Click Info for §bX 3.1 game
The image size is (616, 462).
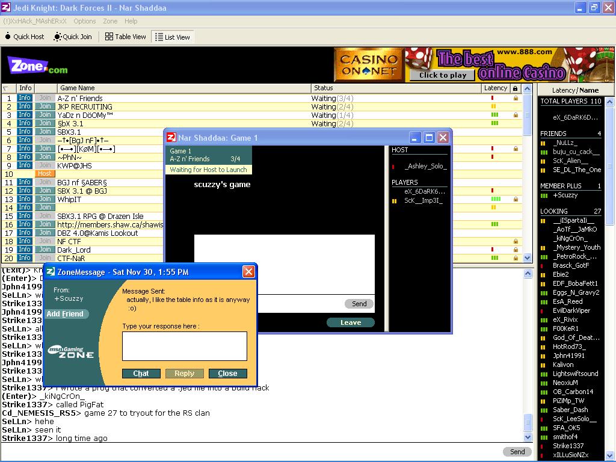tap(24, 123)
